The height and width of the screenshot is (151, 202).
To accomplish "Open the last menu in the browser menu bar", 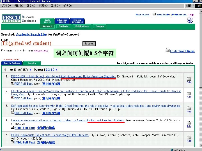I will (x=68, y=6).
